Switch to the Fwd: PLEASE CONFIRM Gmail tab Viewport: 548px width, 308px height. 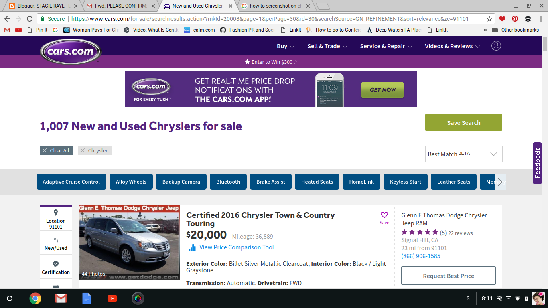pos(120,6)
